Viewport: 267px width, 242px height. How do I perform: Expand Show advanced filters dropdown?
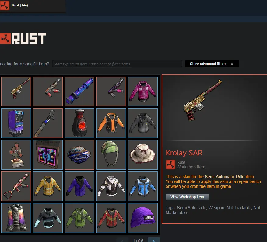(212, 64)
